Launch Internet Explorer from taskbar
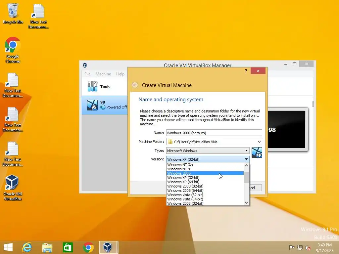The image size is (339, 254). pyautogui.click(x=27, y=247)
